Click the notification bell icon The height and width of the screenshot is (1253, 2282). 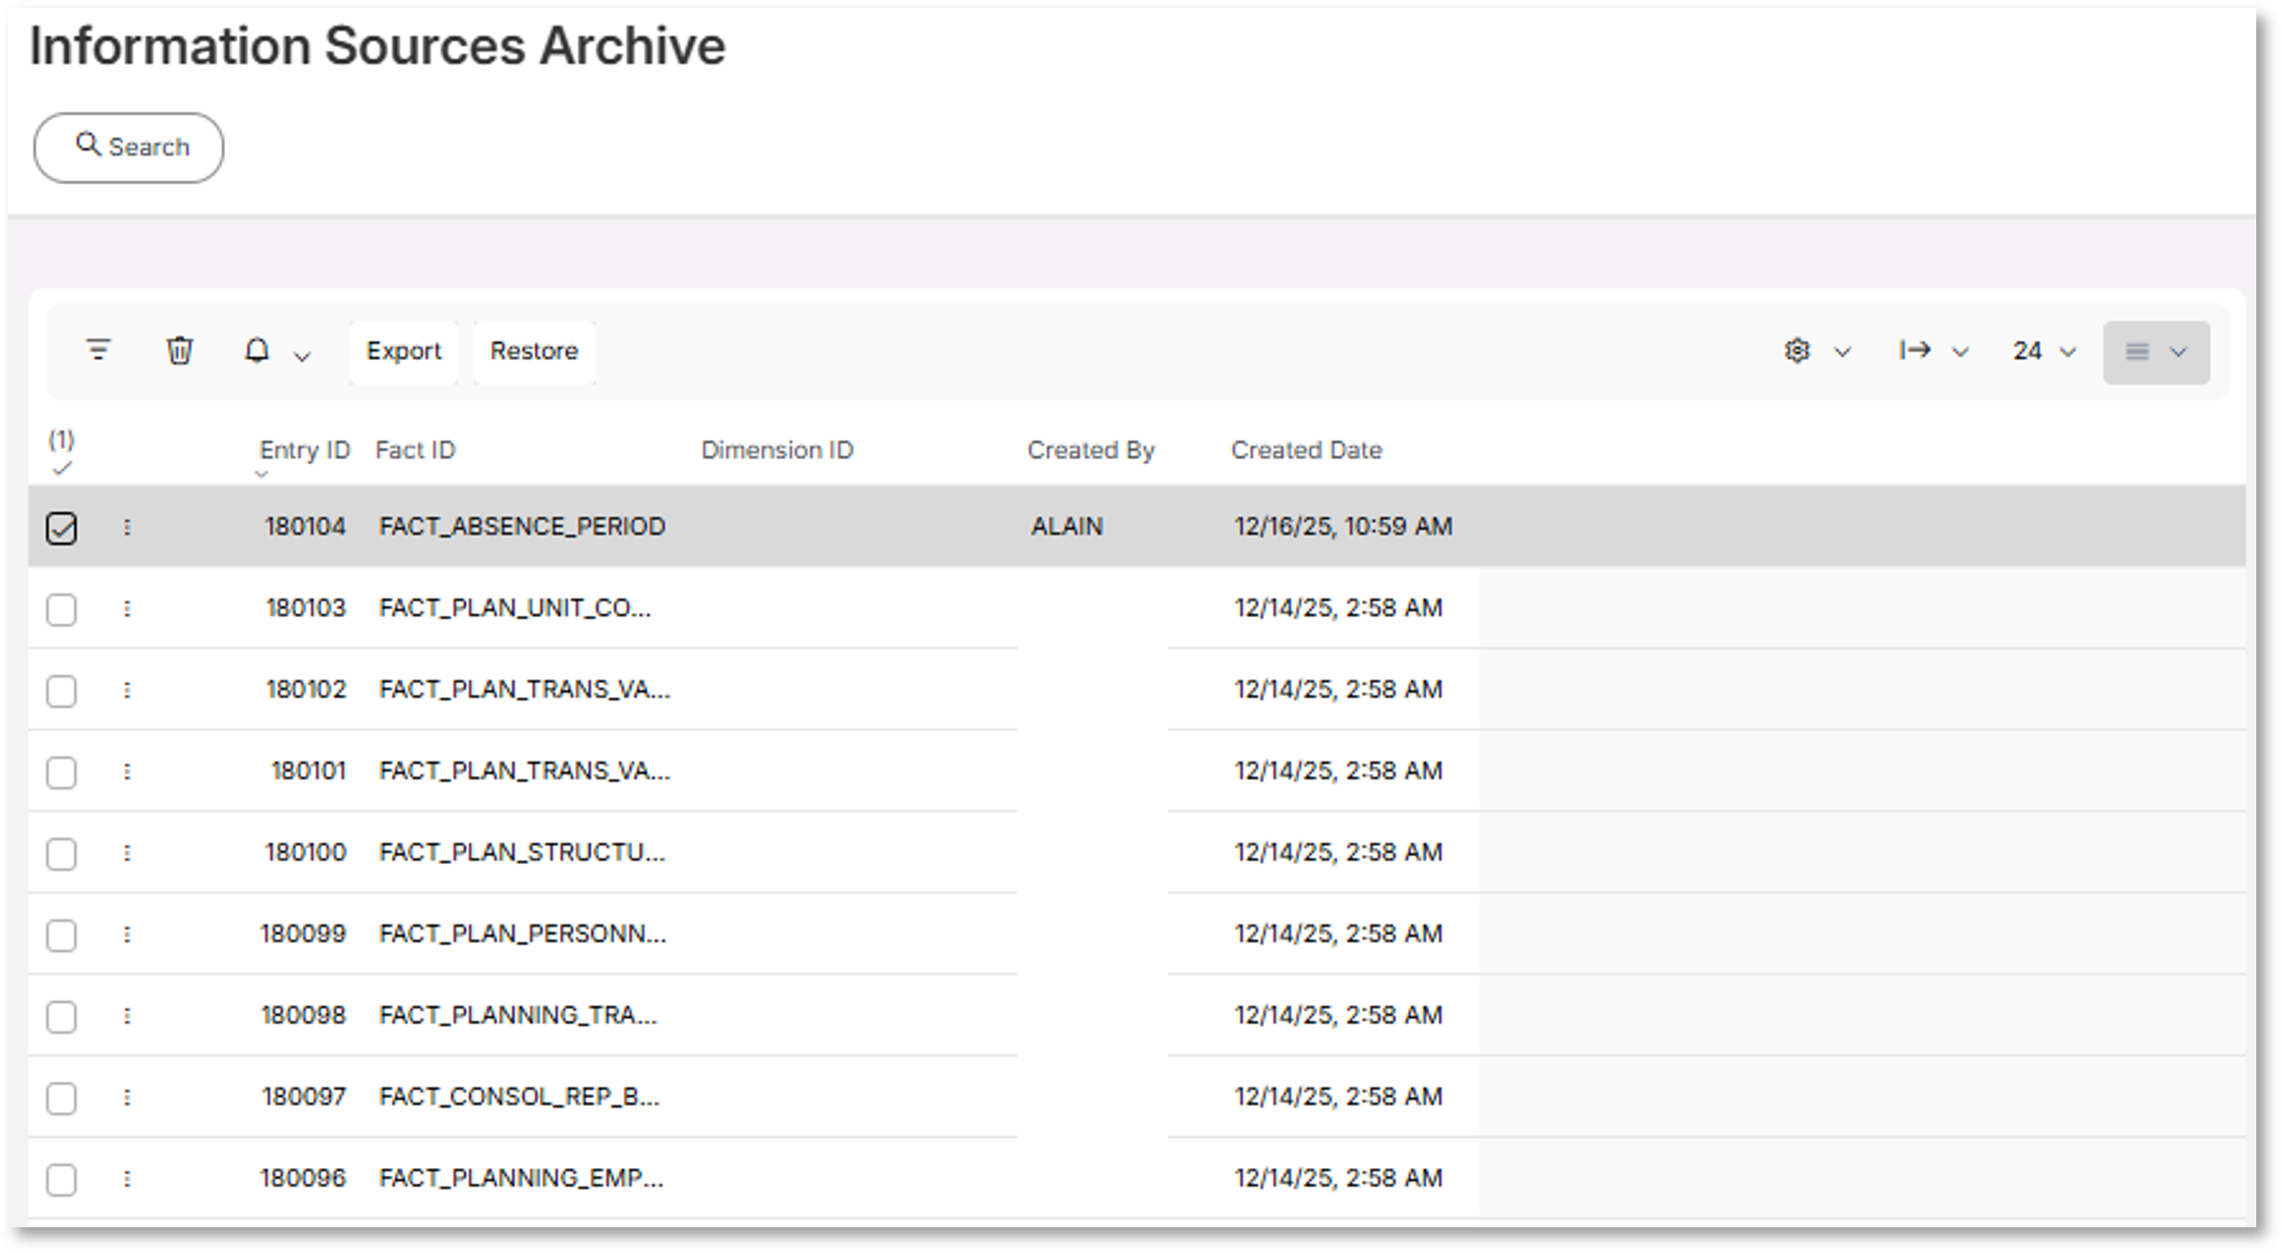click(x=257, y=351)
